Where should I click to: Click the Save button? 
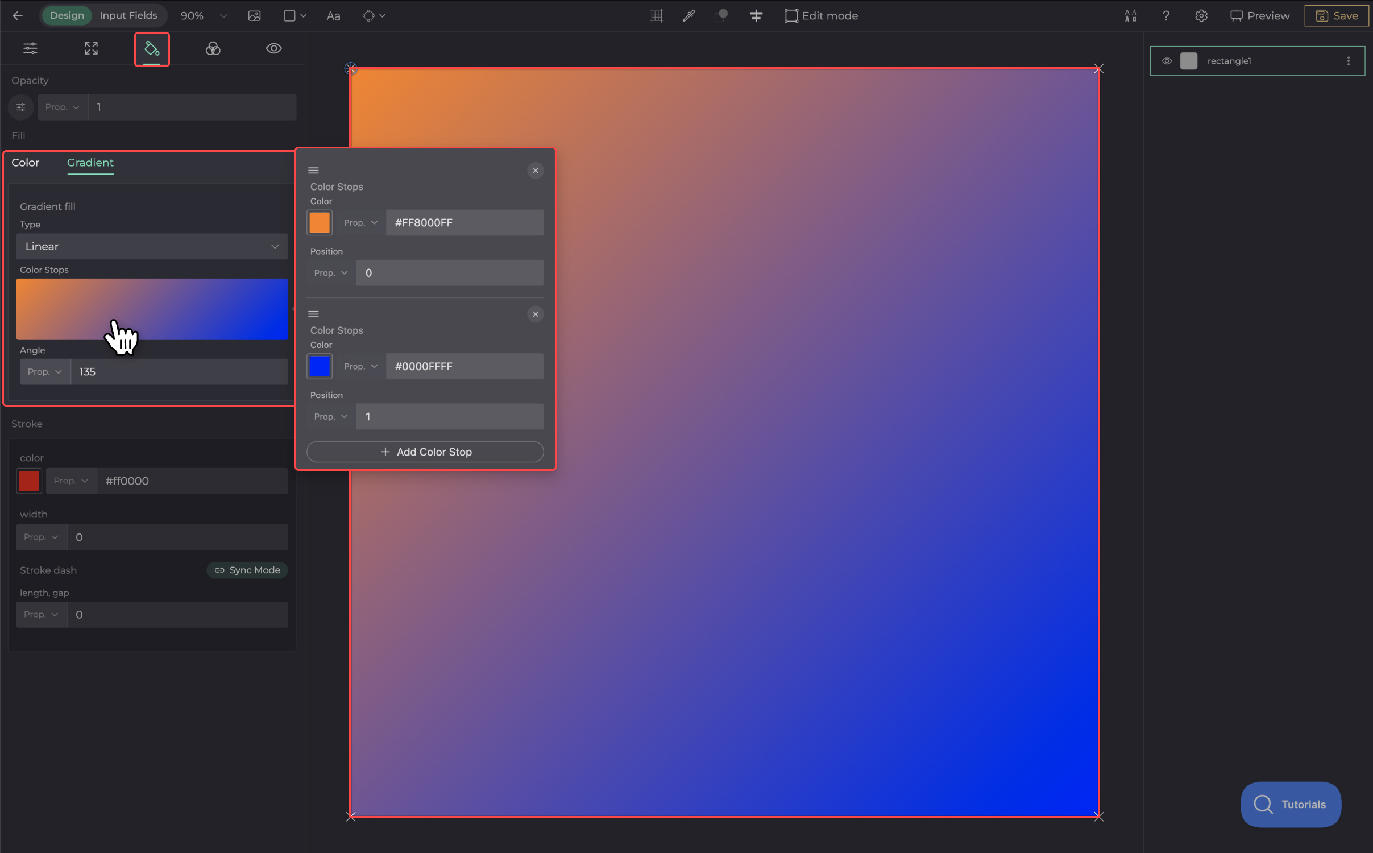pyautogui.click(x=1337, y=15)
